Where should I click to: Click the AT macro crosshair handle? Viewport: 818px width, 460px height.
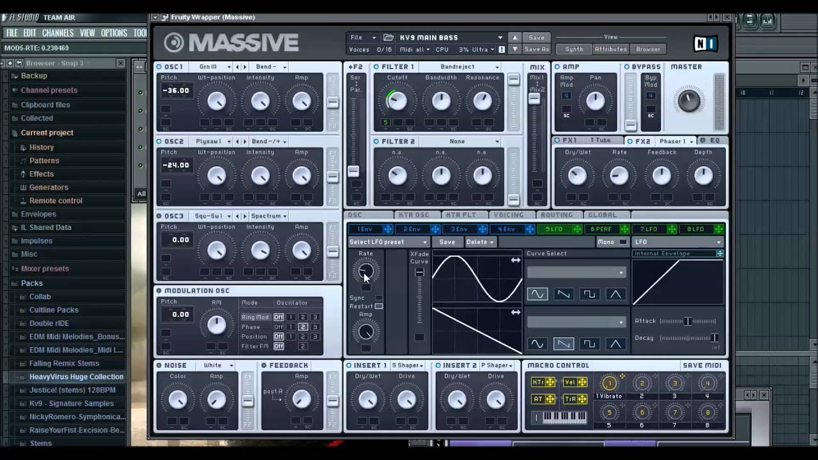pos(550,399)
